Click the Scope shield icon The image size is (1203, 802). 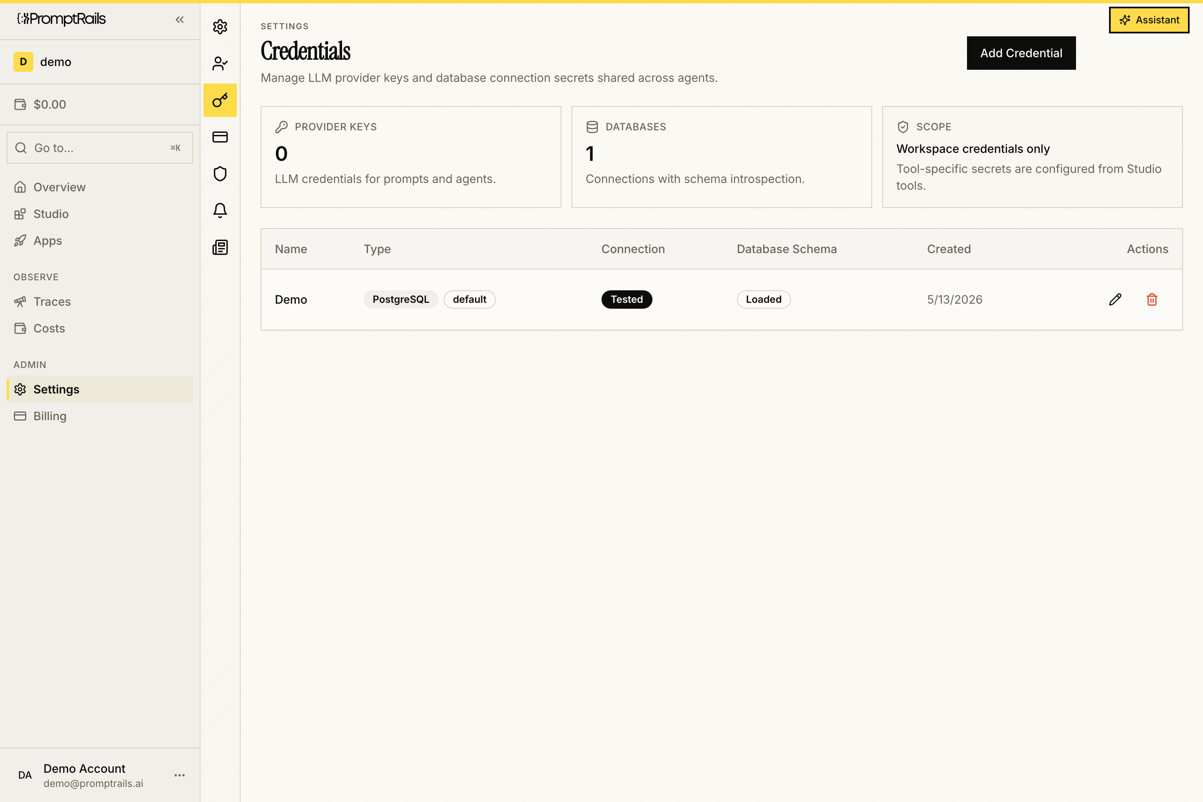903,127
